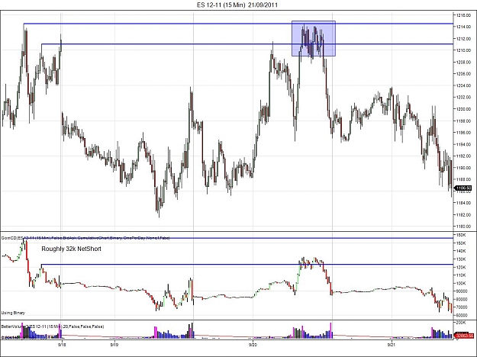477x357 pixels.
Task: Click the 1214.00 price axis label
Action: point(463,27)
